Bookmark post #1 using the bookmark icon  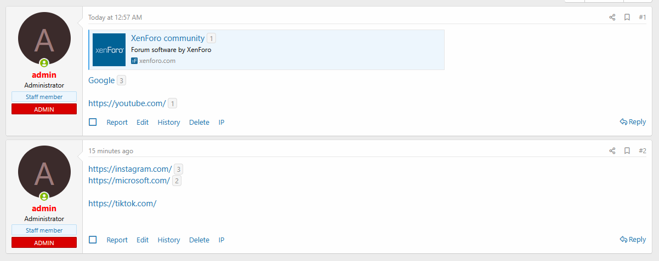[x=627, y=18]
